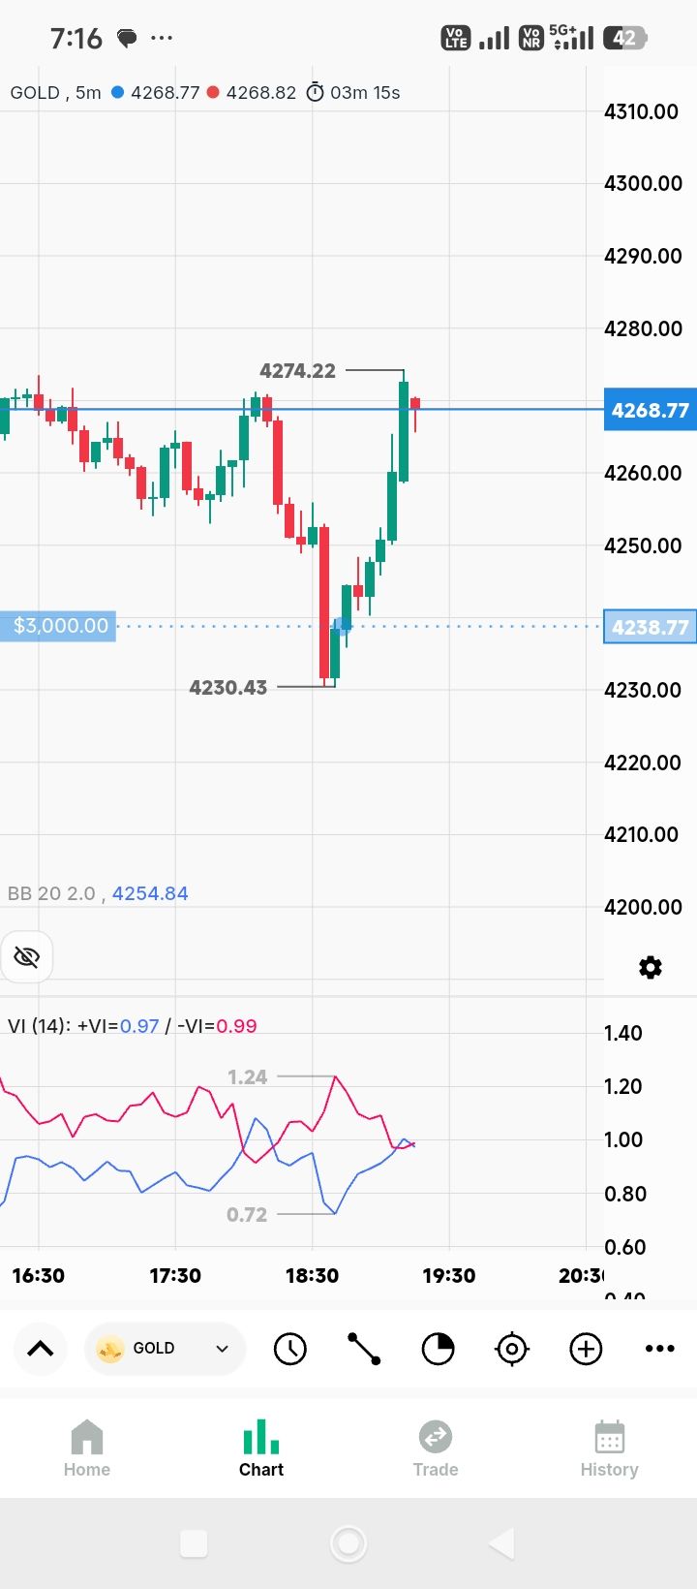Open the timeframe clock icon
The image size is (697, 1589).
(289, 1349)
